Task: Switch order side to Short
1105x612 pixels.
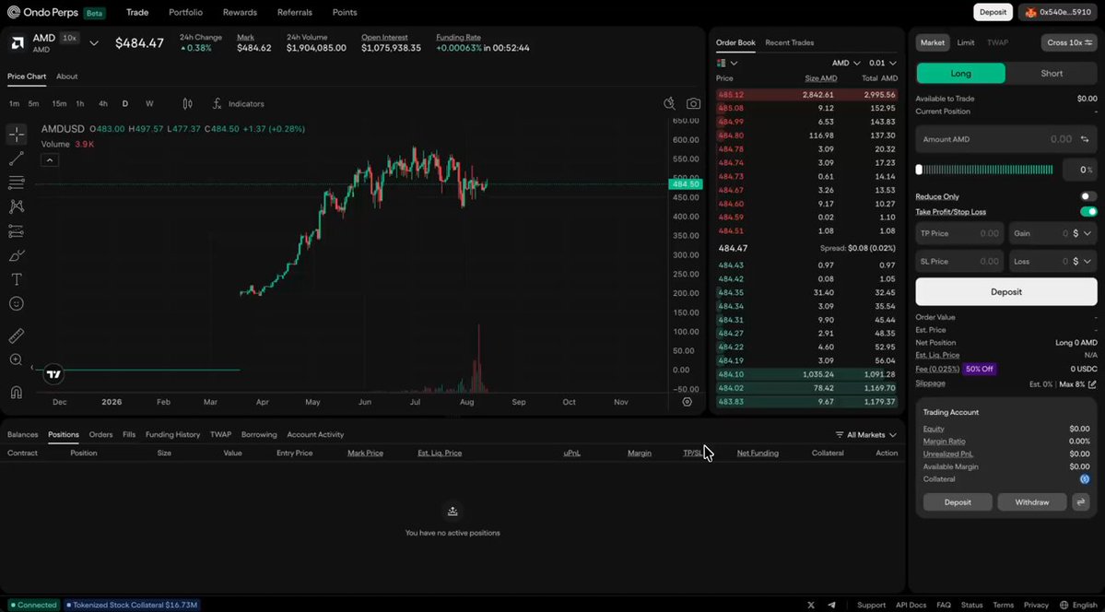Action: pos(1052,74)
